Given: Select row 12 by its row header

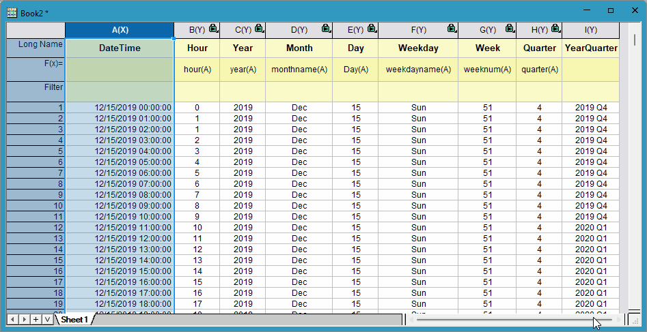Looking at the screenshot, I should (36, 228).
